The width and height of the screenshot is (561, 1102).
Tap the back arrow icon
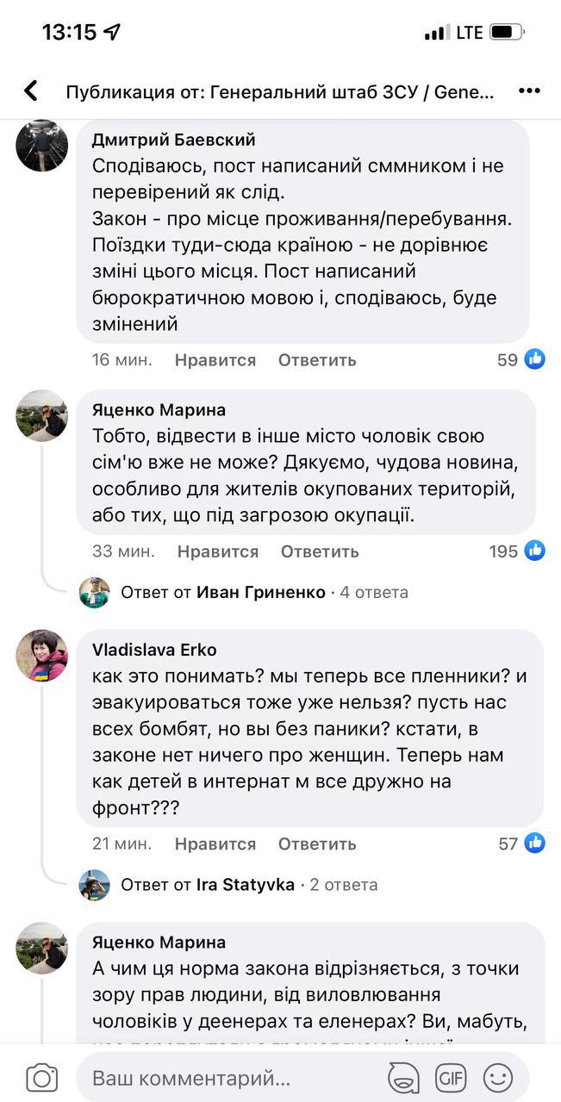[32, 91]
